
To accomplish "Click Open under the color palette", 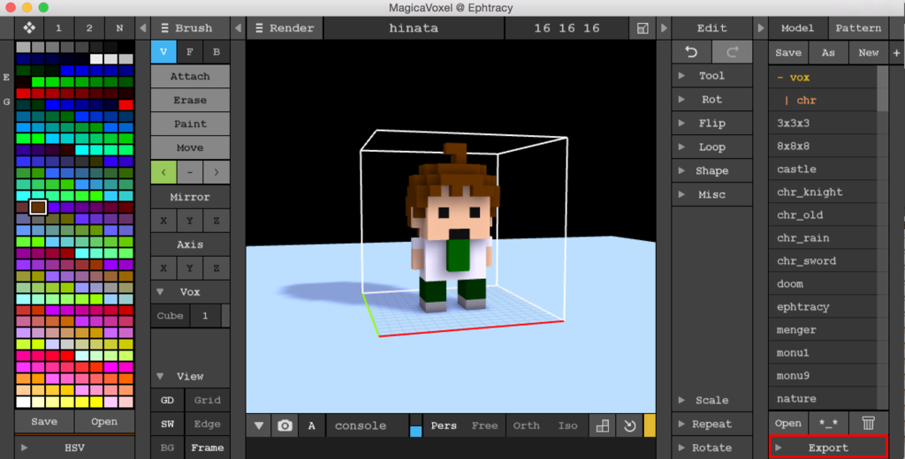I will [x=104, y=422].
